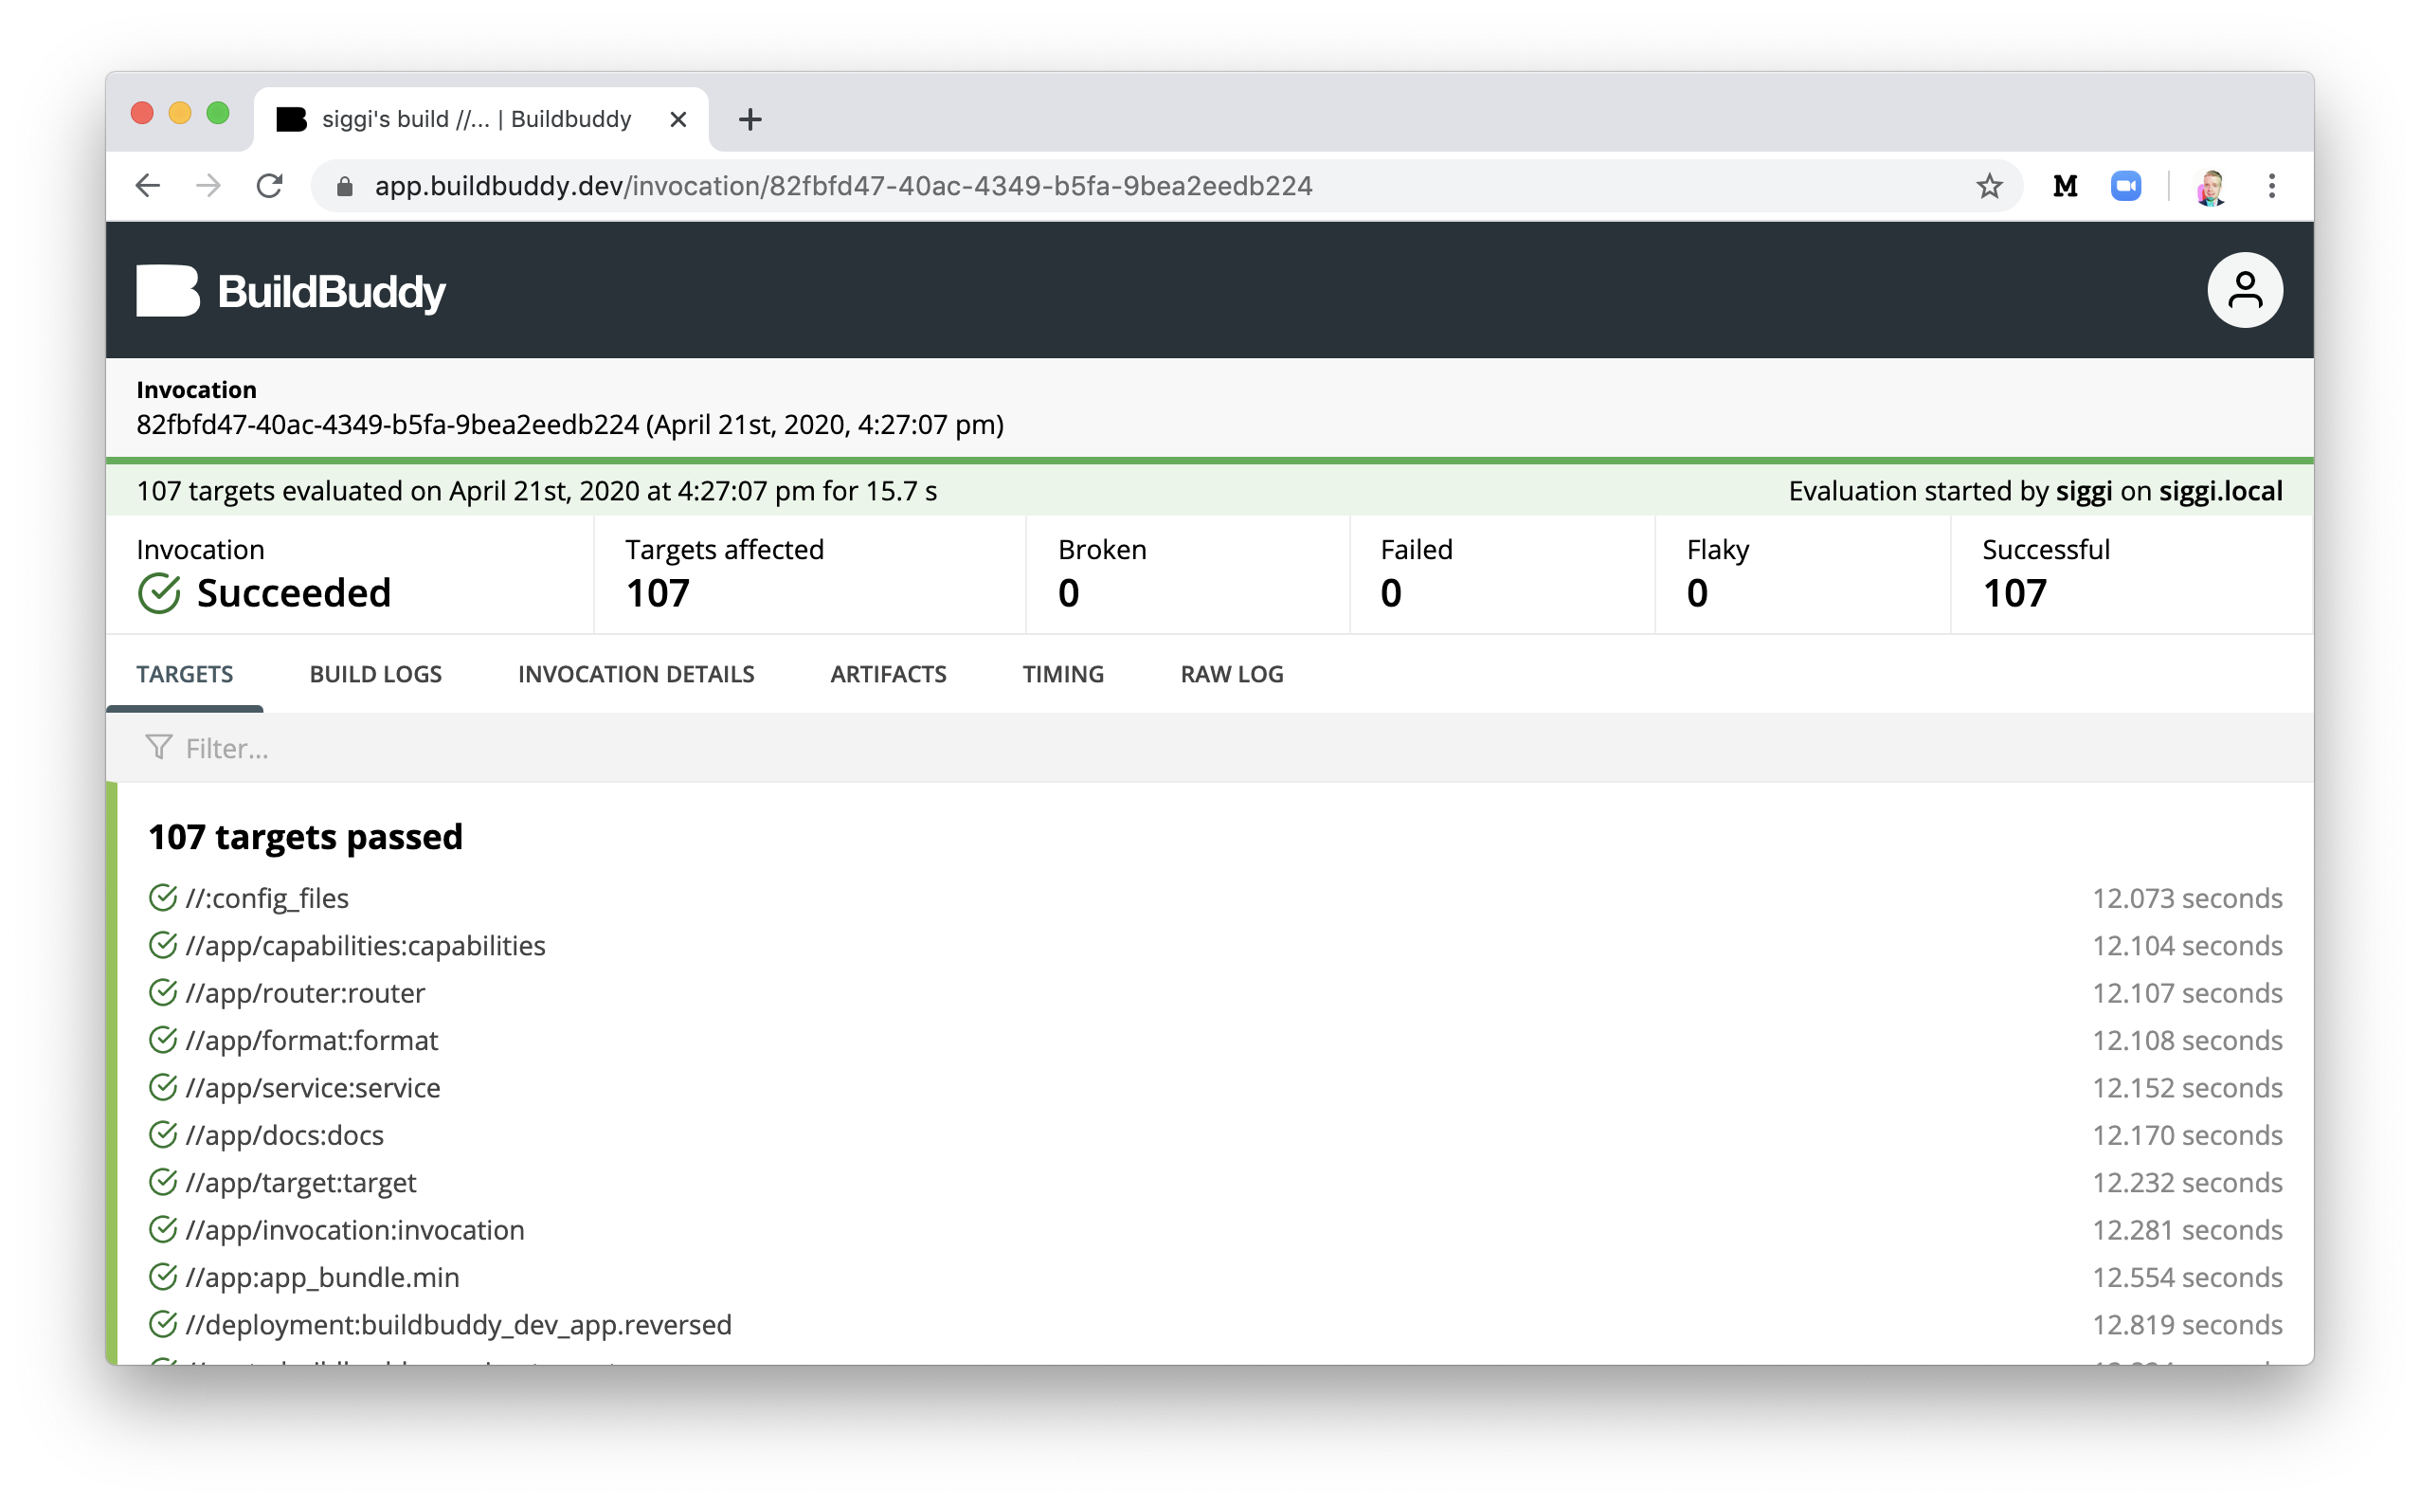Click the checkmark beside //app/capabilities:capabilities
Screen dimensions: 2420x1505
[163, 946]
